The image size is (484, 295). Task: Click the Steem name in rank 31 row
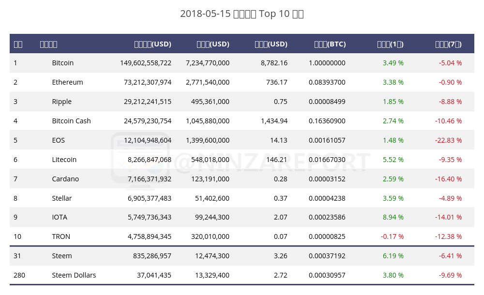(62, 256)
